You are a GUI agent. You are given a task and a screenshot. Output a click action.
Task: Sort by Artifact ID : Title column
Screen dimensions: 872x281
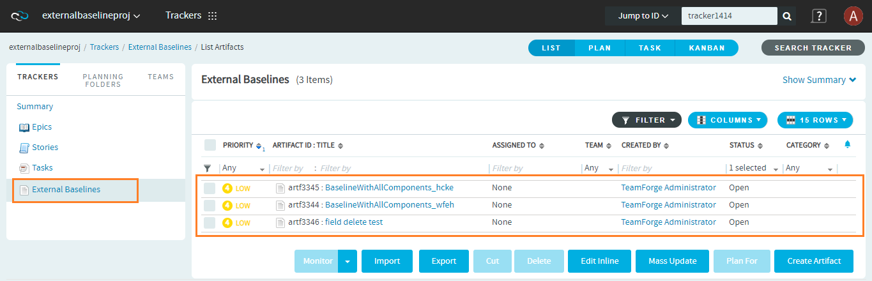click(x=340, y=146)
